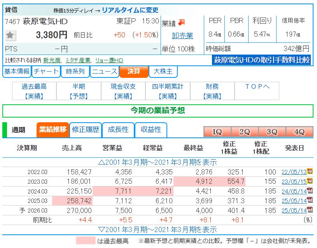The height and width of the screenshot is (248, 317).
Task: Jump to the 過去最高【実績】 section
Action: 34,91
